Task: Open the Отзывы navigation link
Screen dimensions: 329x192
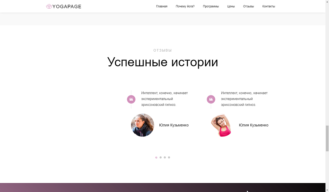Action: (248, 6)
